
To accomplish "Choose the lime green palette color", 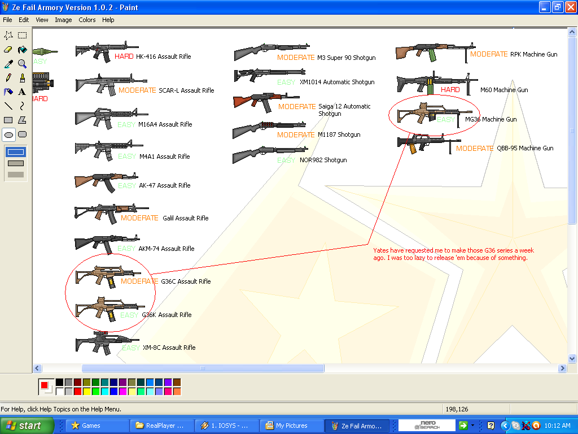I will pyautogui.click(x=96, y=392).
